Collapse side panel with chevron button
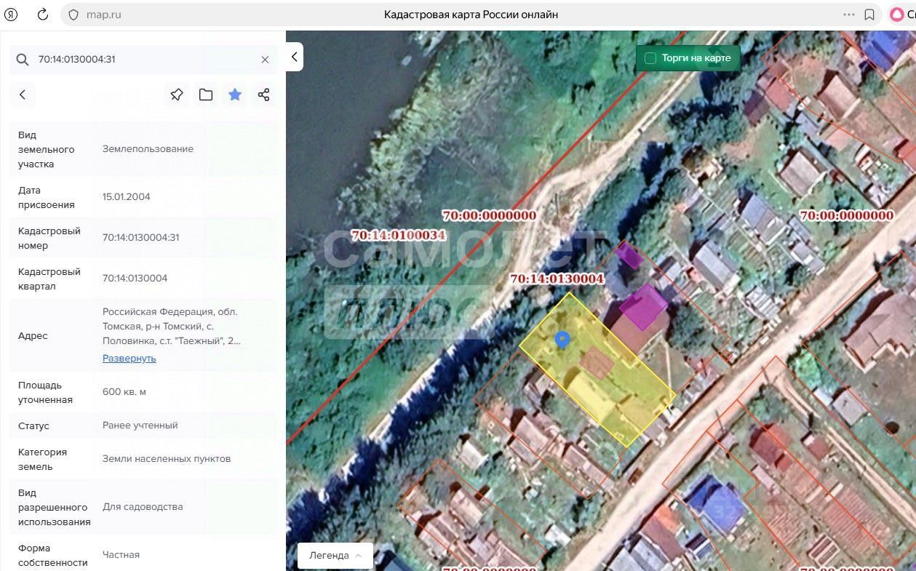Screen dimensions: 916x571 [295, 57]
